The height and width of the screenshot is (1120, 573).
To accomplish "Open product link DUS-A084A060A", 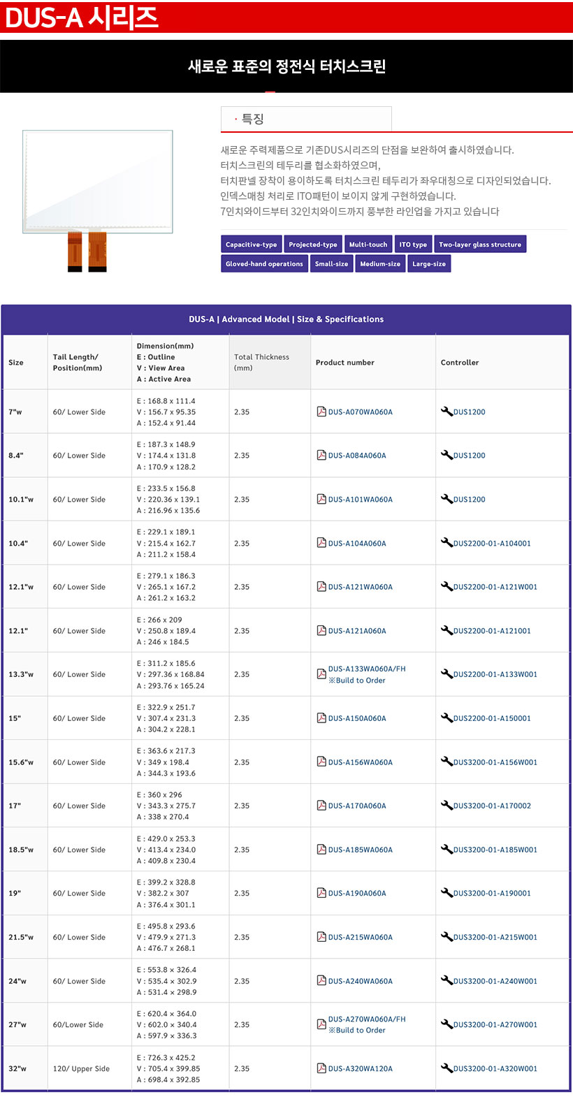I will pos(357,456).
